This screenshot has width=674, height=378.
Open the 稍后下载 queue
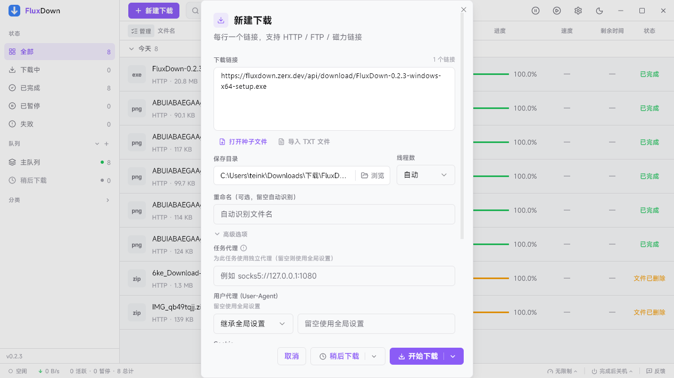(x=60, y=180)
